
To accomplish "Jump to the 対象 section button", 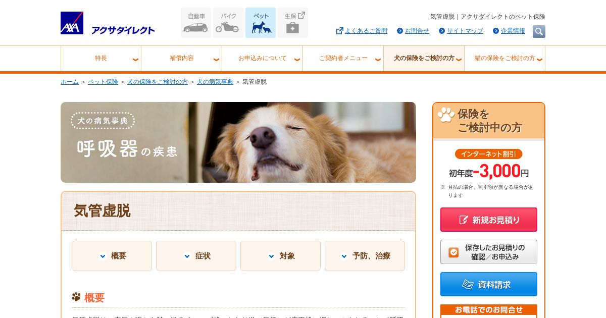I will coord(280,256).
